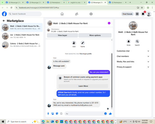Open the Groups icon in top navigation
This screenshot has width=155, height=124.
(91, 14)
